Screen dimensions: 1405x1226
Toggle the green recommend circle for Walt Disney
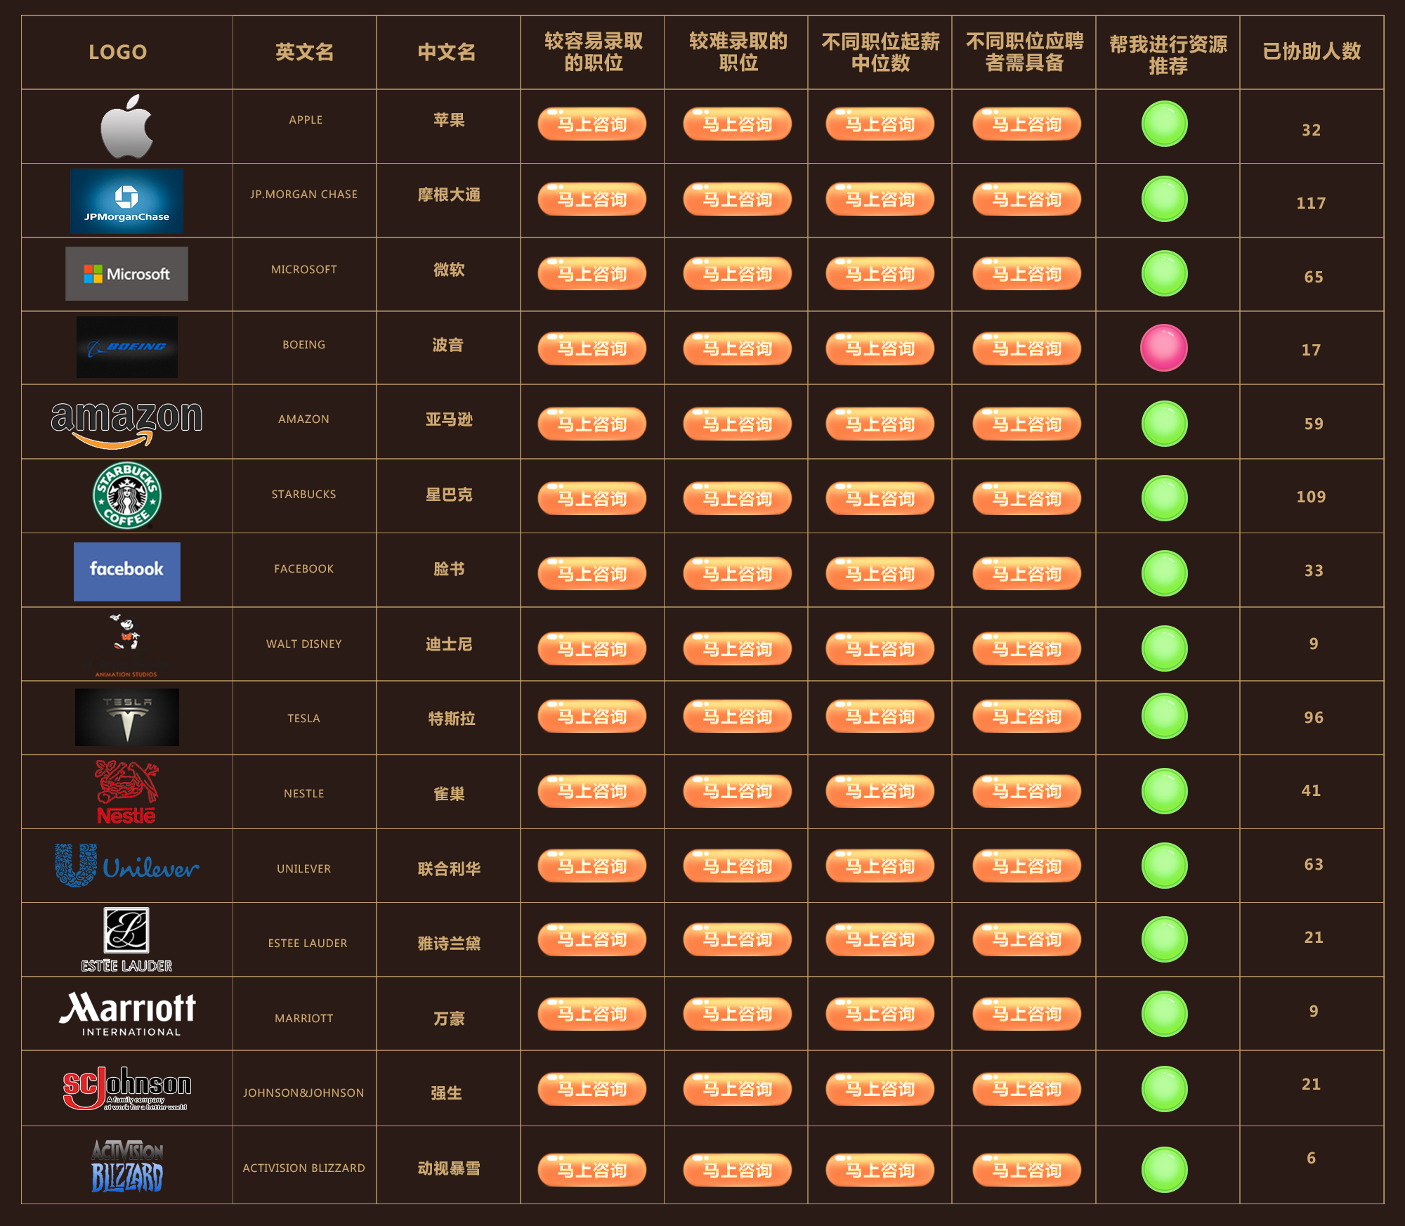pos(1164,648)
